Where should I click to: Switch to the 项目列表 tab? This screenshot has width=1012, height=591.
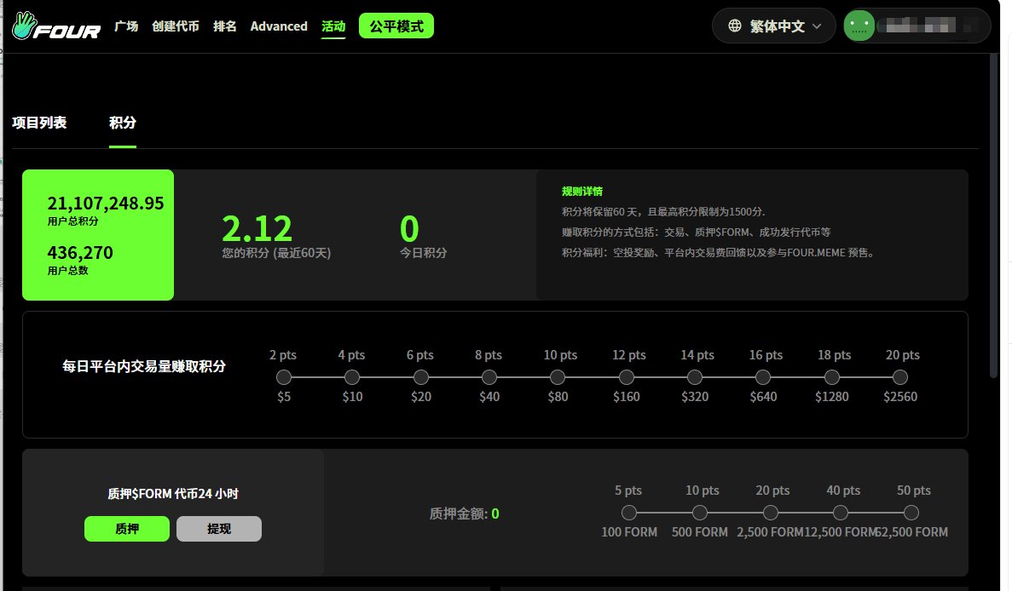point(38,123)
